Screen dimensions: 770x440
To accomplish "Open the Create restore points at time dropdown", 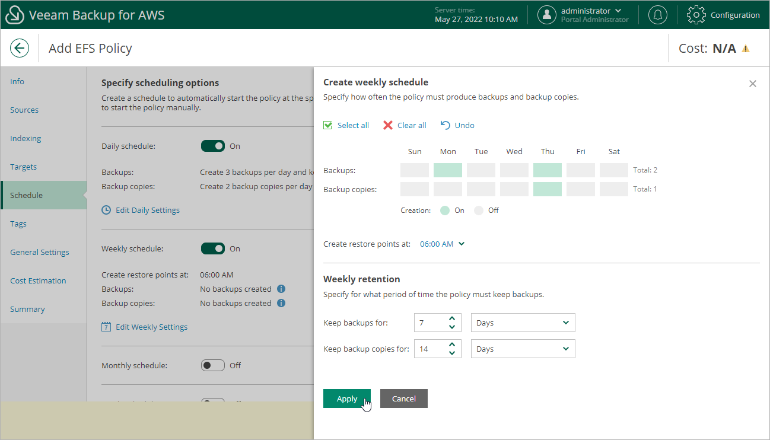I will click(441, 244).
